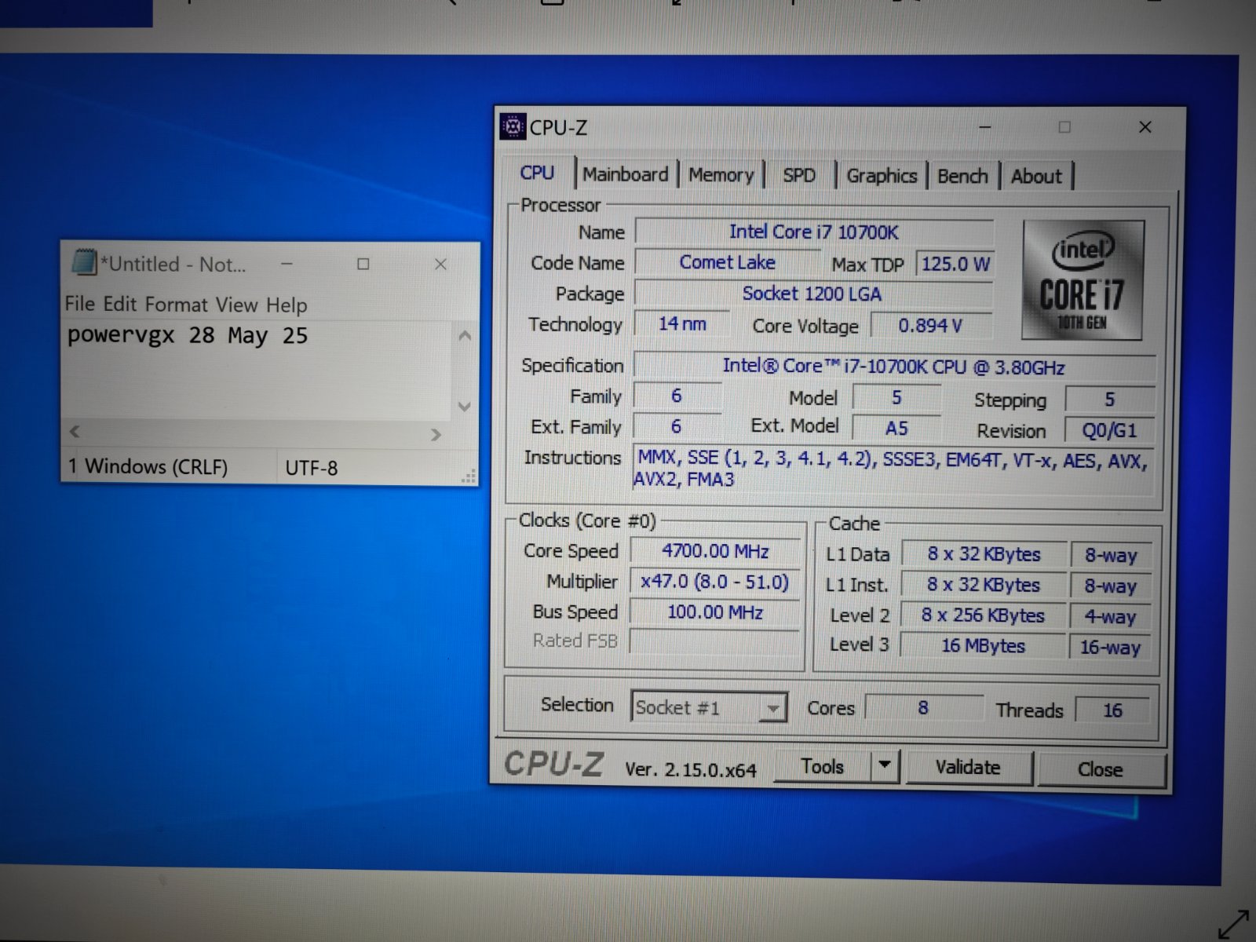The width and height of the screenshot is (1256, 942).
Task: Minimize the CPU-Z window
Action: pyautogui.click(x=985, y=127)
